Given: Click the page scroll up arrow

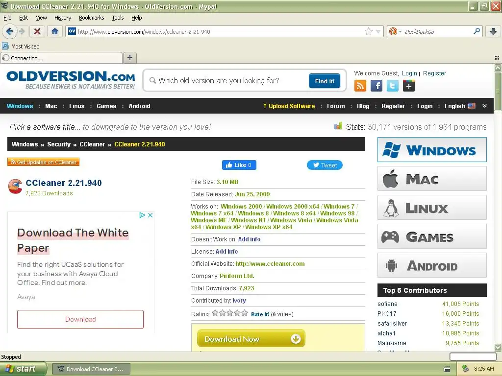Looking at the screenshot, I should [498, 68].
